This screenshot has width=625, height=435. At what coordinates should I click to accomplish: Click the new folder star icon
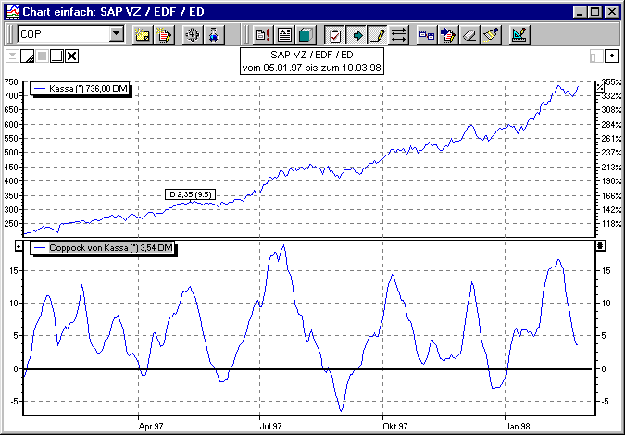[143, 35]
